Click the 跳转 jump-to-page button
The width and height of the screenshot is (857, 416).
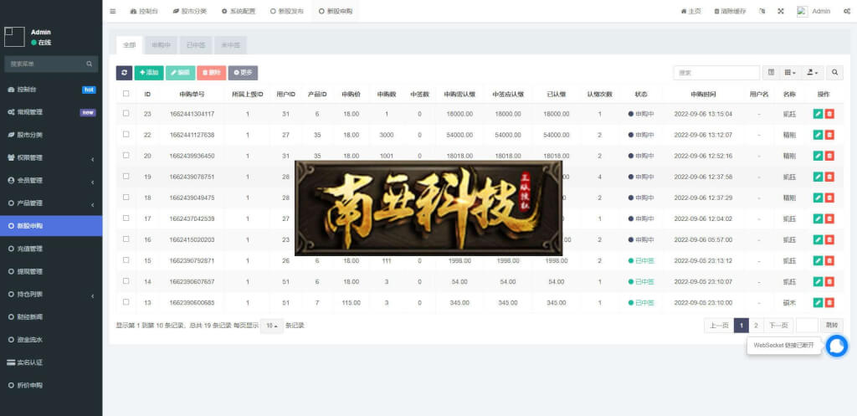click(832, 326)
